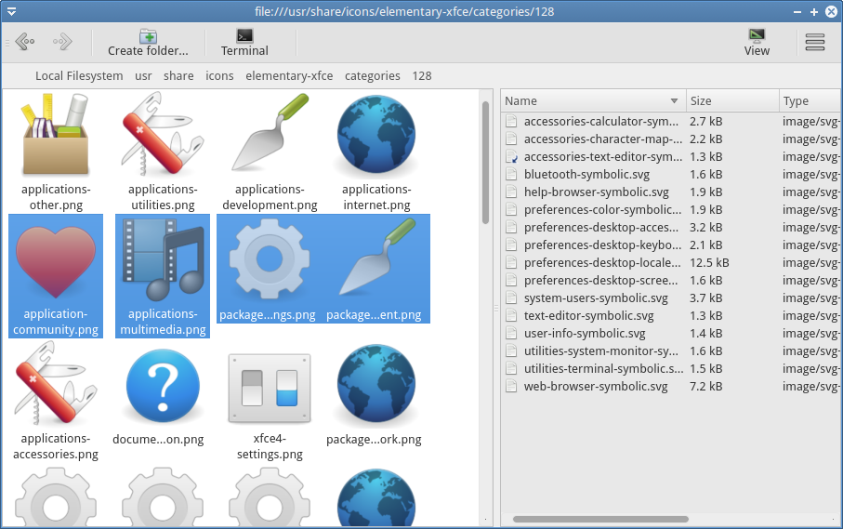Select bluetooth-symbolic.svg row

click(x=671, y=175)
